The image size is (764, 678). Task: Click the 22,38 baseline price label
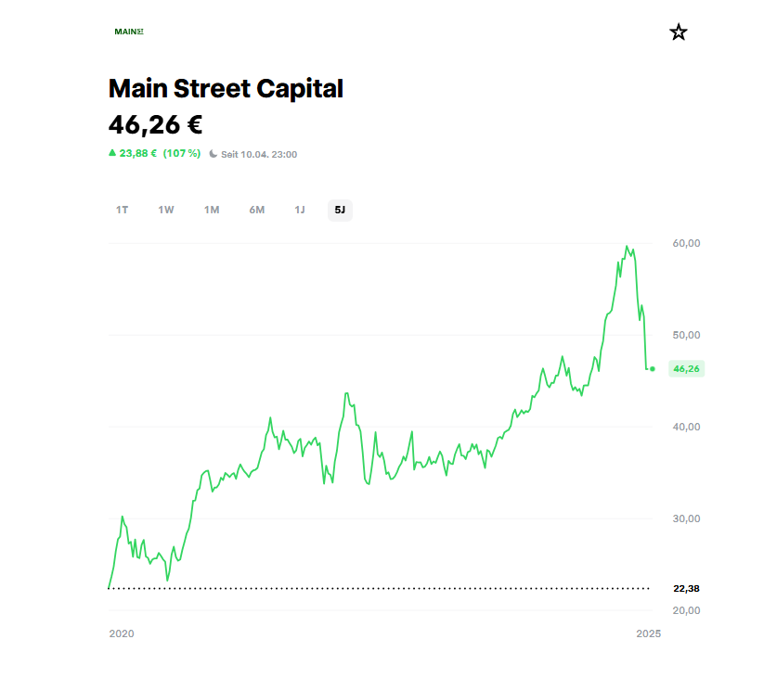click(686, 588)
